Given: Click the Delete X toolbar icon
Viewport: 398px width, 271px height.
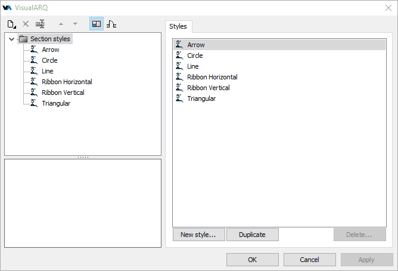Looking at the screenshot, I should [x=26, y=24].
